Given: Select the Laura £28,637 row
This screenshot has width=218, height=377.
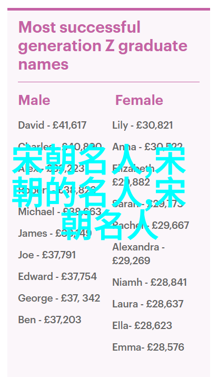Looking at the screenshot, I should (148, 304).
